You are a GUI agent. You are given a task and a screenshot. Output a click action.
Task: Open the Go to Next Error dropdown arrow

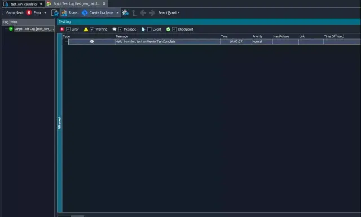[x=45, y=12]
